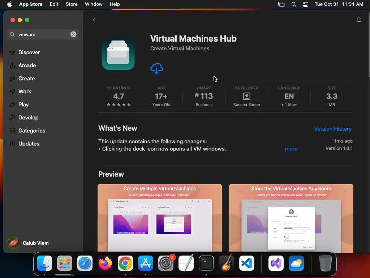Open Version History link

click(333, 129)
